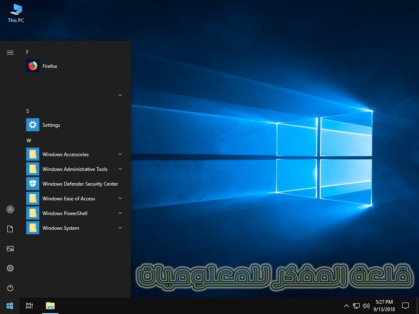This screenshot has height=314, width=419.
Task: Open the Settings gear tile
Action: [x=33, y=125]
